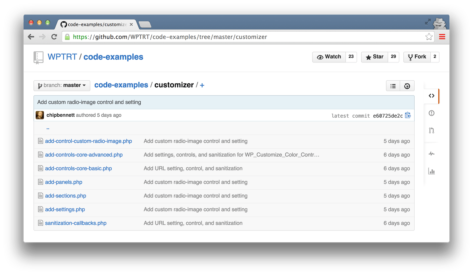Open add-controls-core-basic.php
Image resolution: width=473 pixels, height=275 pixels.
[79, 168]
